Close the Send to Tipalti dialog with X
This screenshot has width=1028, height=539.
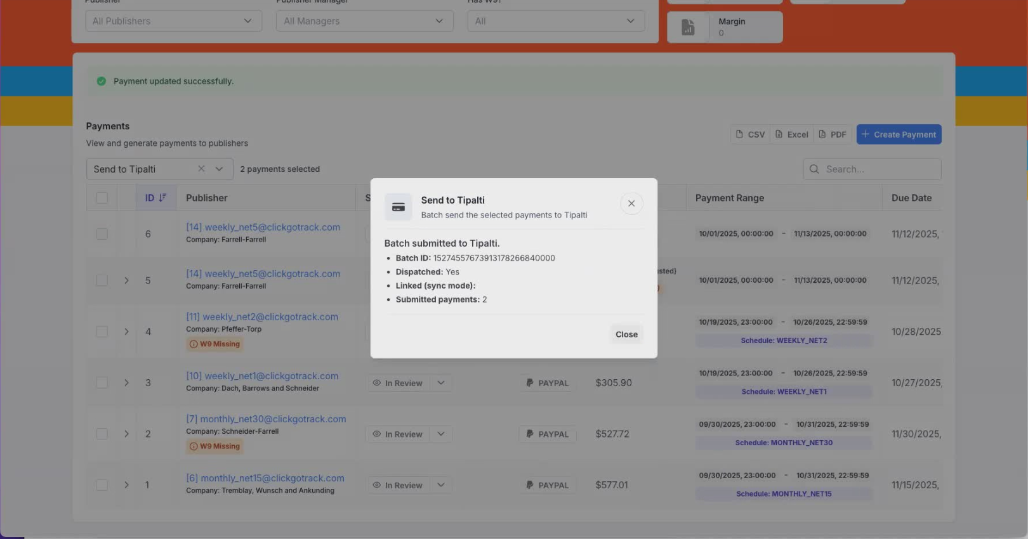pos(631,204)
